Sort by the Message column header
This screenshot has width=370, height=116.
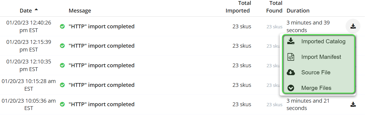point(80,11)
